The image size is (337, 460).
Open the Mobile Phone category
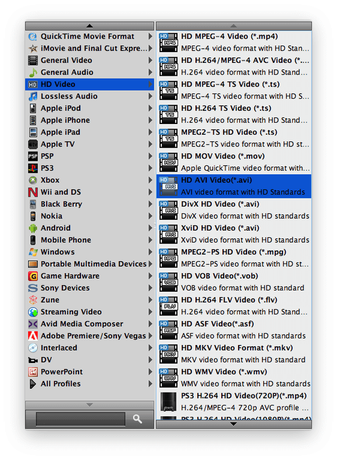click(x=90, y=240)
